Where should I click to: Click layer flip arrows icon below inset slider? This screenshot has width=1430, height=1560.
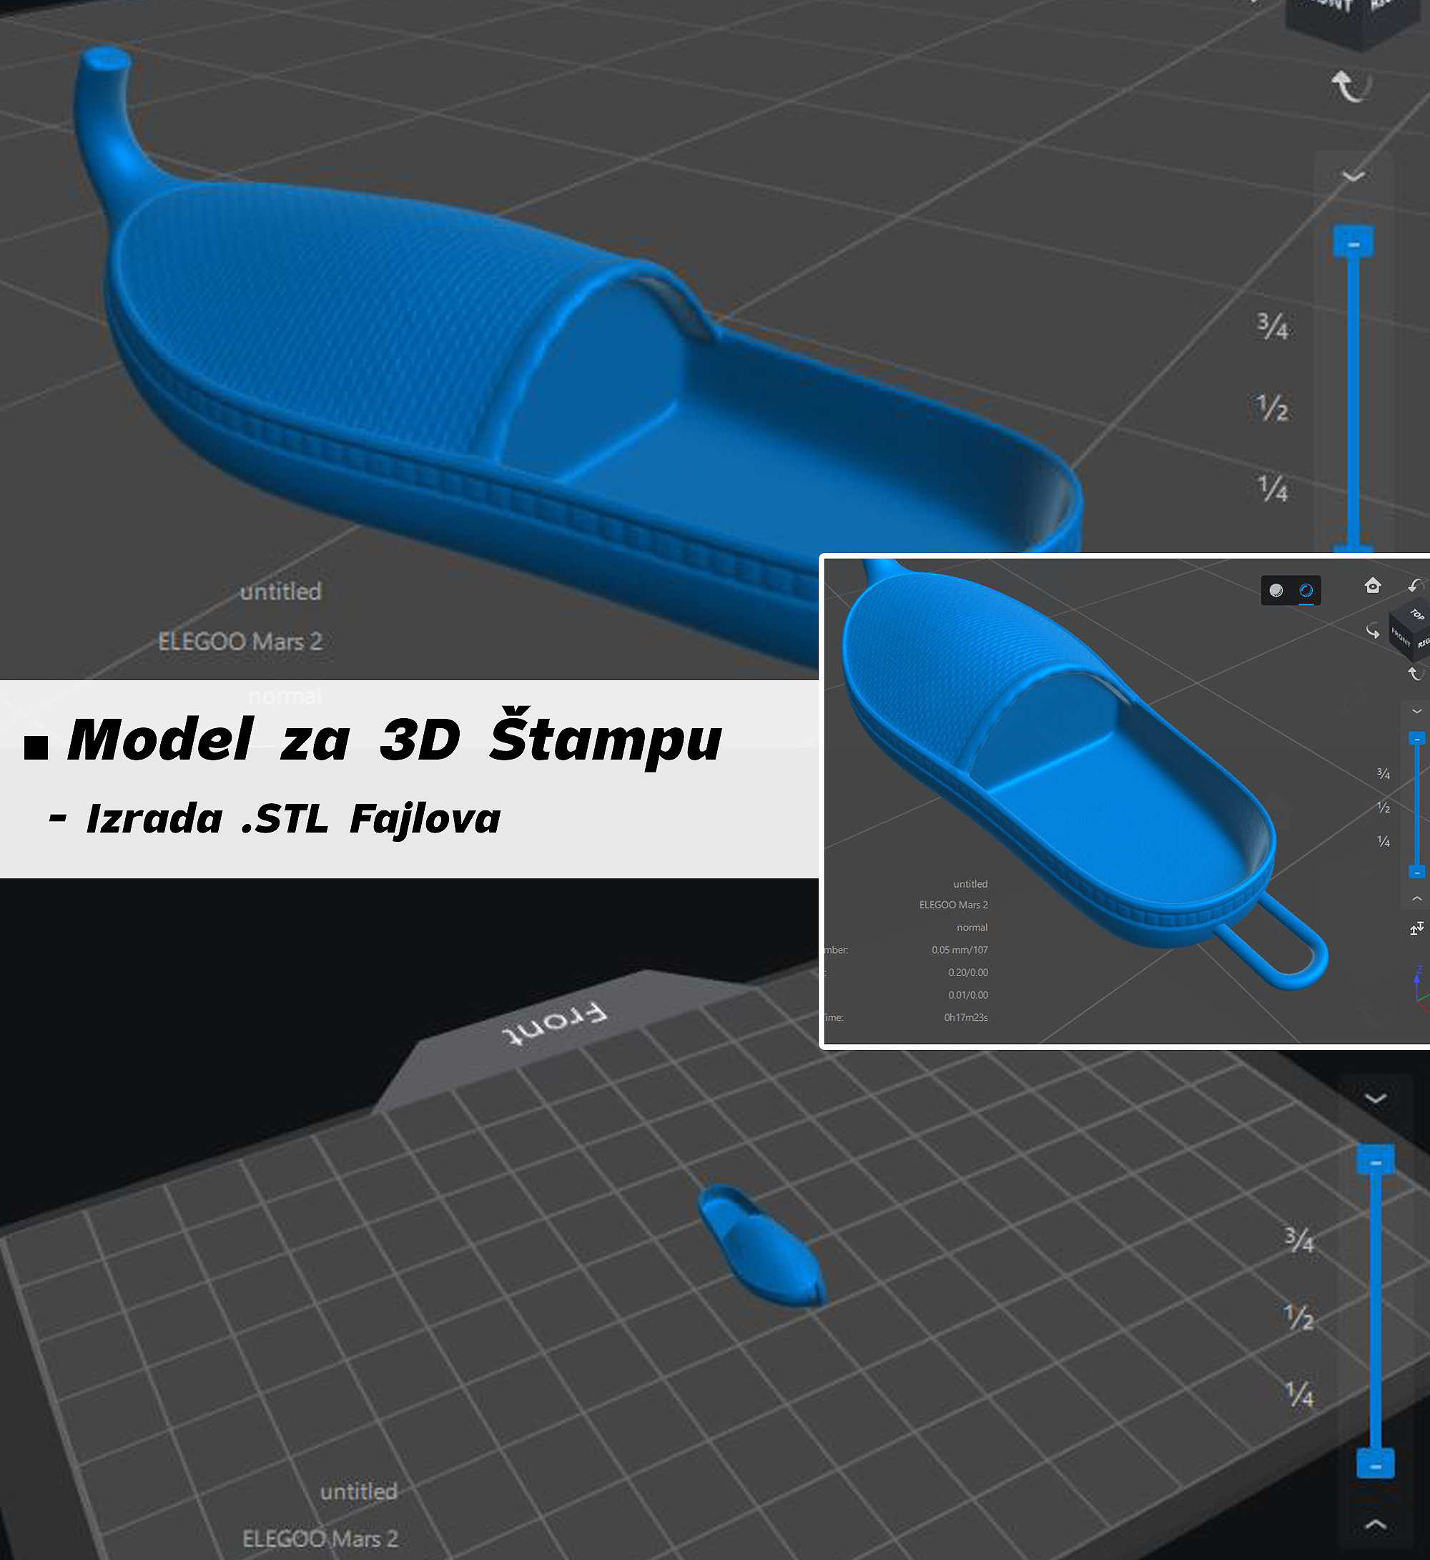tap(1416, 928)
